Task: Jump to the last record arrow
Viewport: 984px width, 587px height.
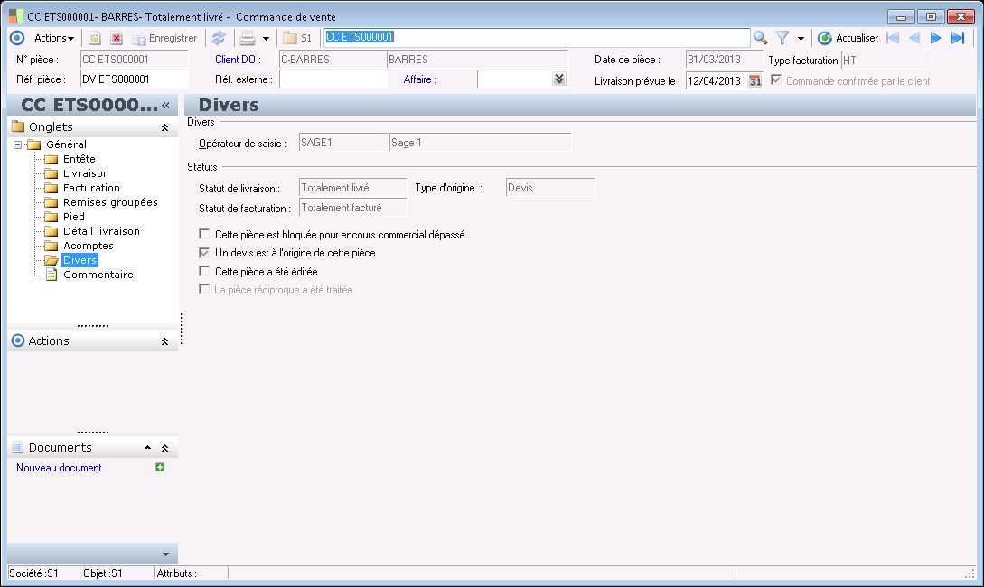Action: coord(958,38)
